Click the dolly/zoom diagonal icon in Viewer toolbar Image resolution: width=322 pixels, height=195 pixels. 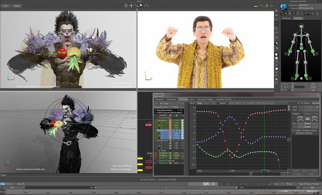coord(136,5)
